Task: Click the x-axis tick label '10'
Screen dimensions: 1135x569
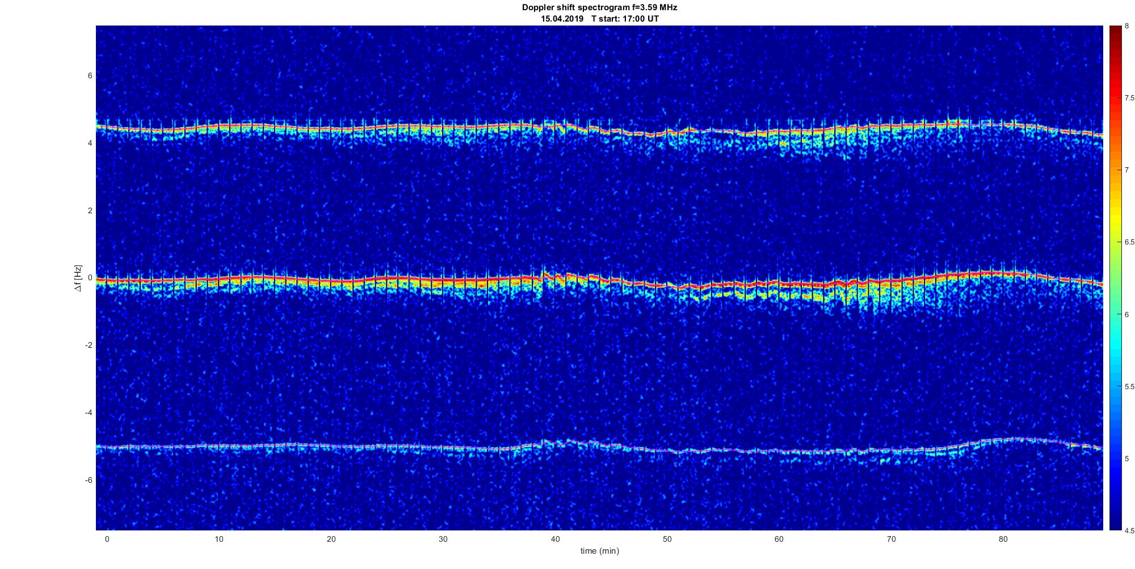Action: [x=219, y=539]
